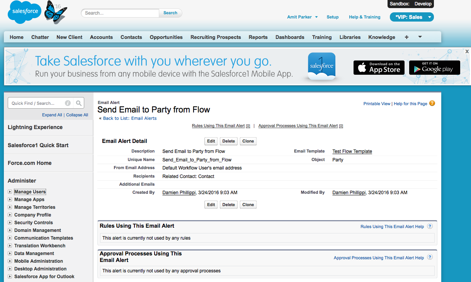
Task: Open the Test Flow Template link
Action: pos(352,151)
